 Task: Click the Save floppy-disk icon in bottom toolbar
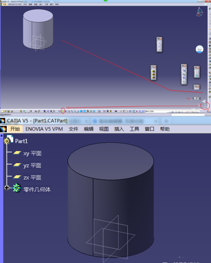click(9, 111)
